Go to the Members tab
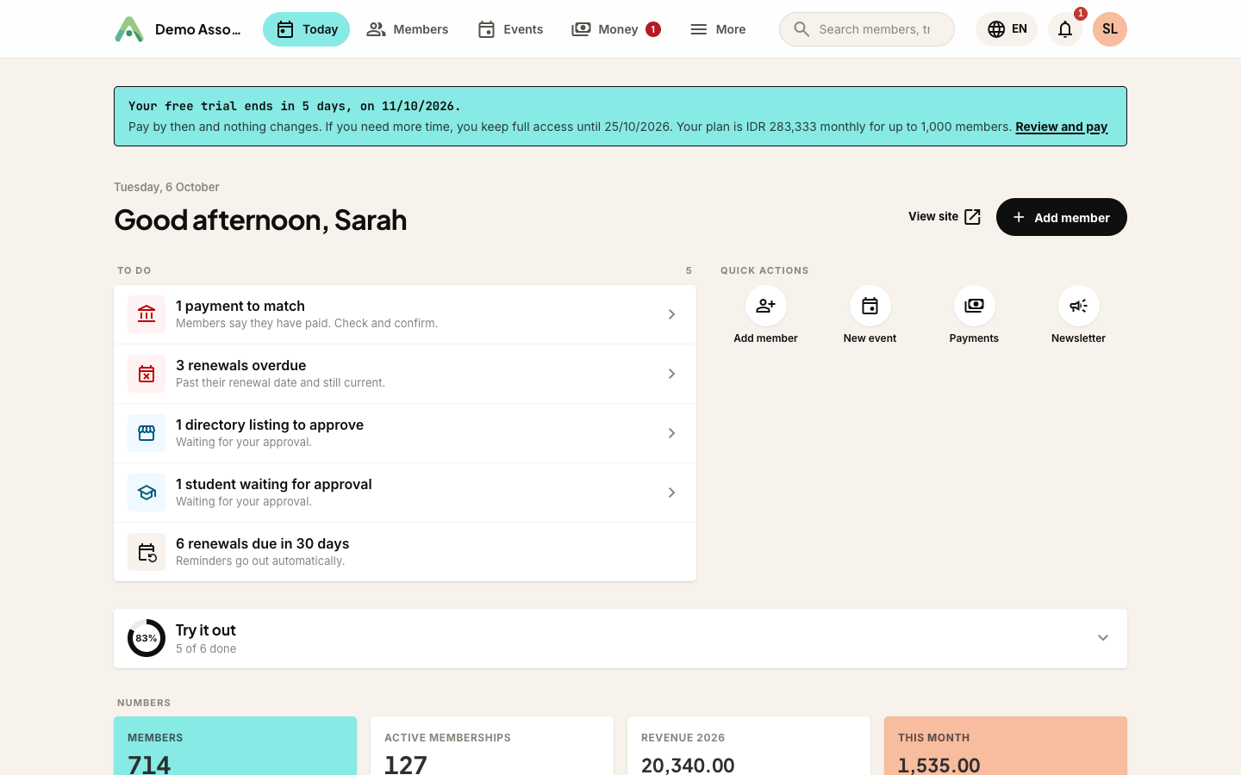 pos(407,29)
